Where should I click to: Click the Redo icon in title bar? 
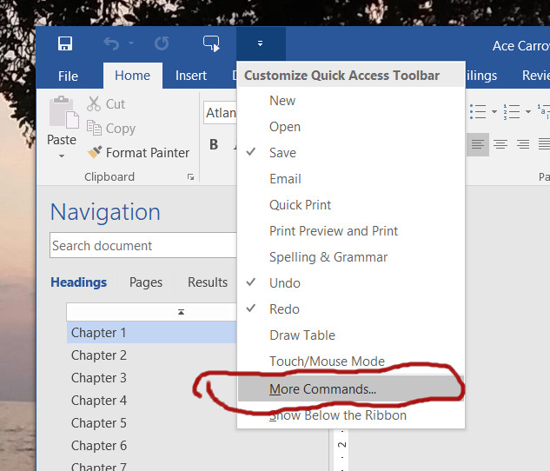tap(162, 43)
